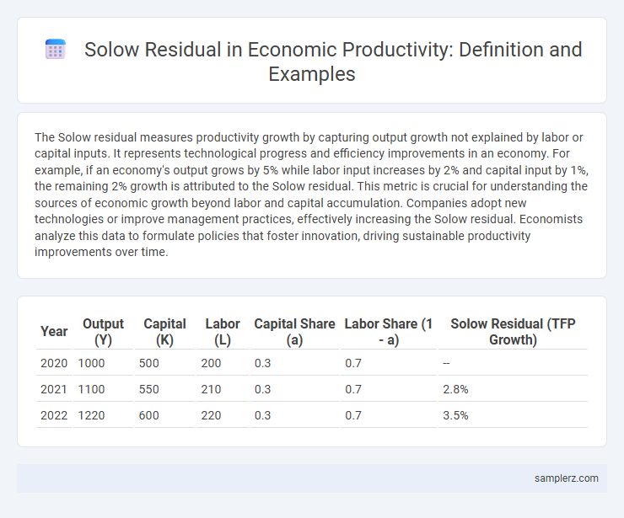Click labor value '220' in 2022 row
The width and height of the screenshot is (624, 518).
tap(211, 415)
